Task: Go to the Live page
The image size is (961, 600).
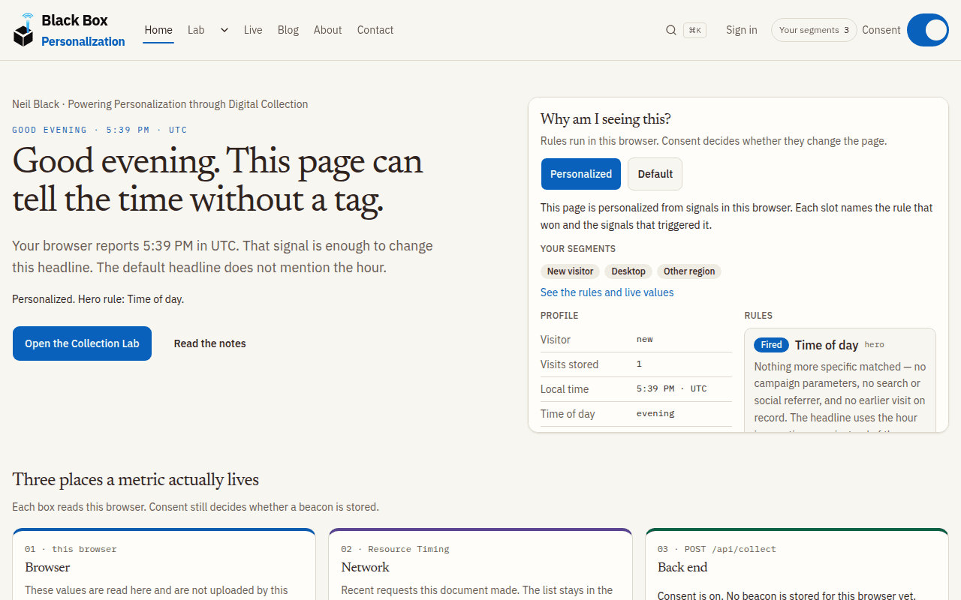Action: (x=253, y=30)
